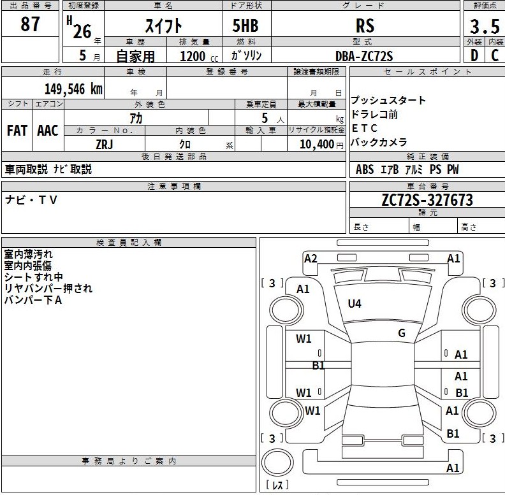The height and width of the screenshot is (495, 505).
Task: Click the interior grade letter C
Action: point(495,55)
